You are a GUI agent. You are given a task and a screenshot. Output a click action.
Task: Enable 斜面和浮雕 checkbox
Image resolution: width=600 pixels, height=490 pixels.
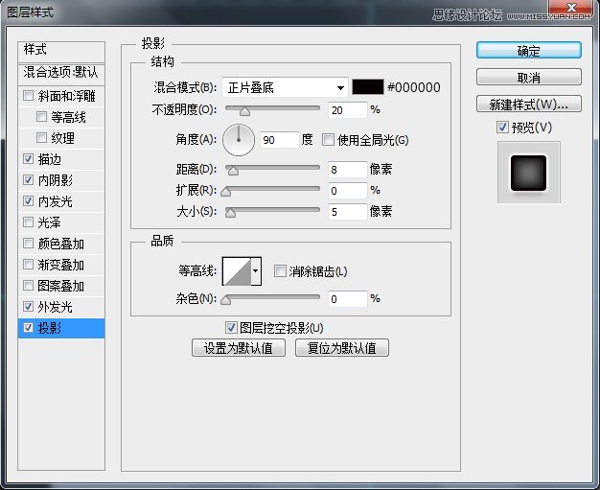tap(29, 95)
